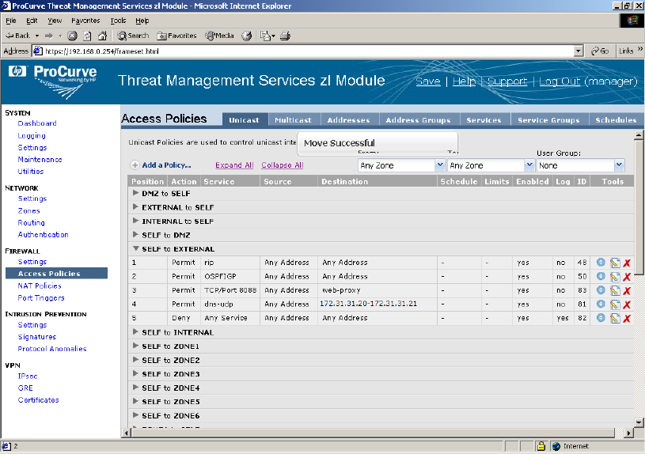Expand the SELF to DMZ group
This screenshot has width=645, height=454.
[x=135, y=234]
